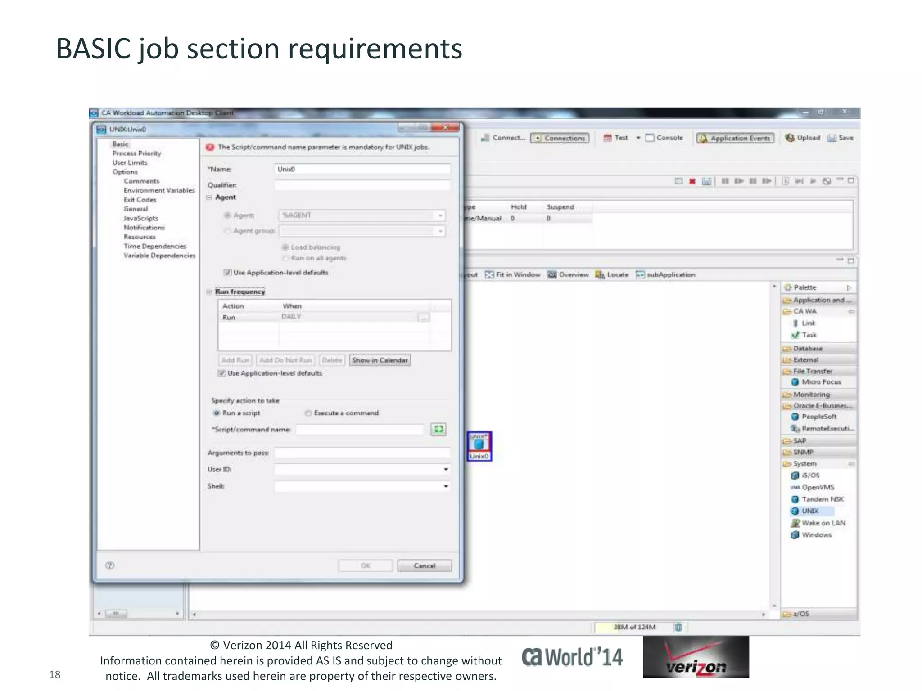Screen dimensions: 922x691
Task: Select the Micro Focus palette icon
Action: (795, 382)
